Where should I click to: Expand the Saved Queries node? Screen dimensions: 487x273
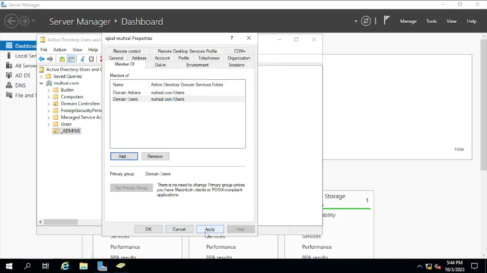41,76
